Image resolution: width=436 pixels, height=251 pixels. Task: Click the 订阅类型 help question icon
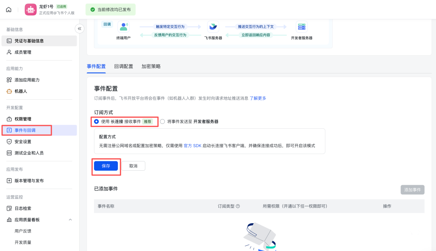(x=238, y=206)
